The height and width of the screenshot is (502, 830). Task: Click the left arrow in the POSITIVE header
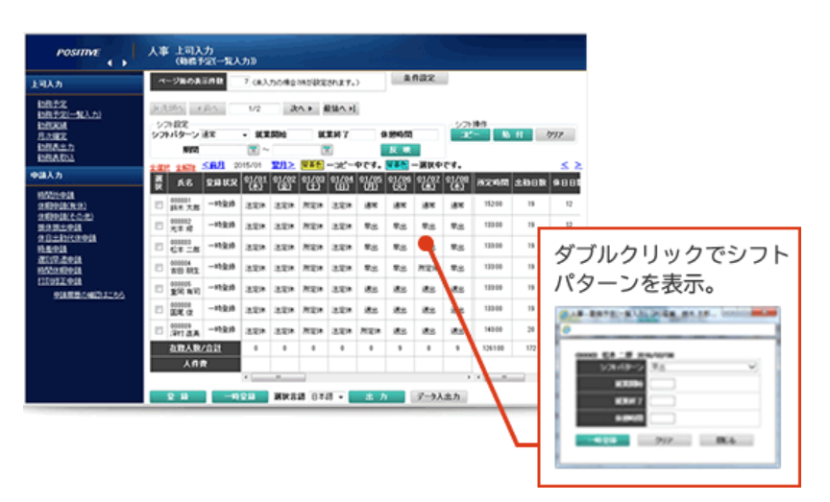(109, 62)
